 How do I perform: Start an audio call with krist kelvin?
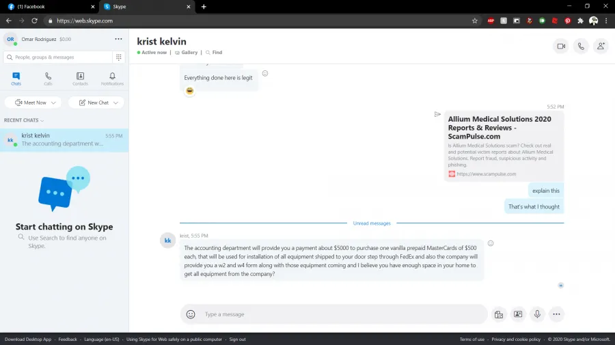pos(581,46)
